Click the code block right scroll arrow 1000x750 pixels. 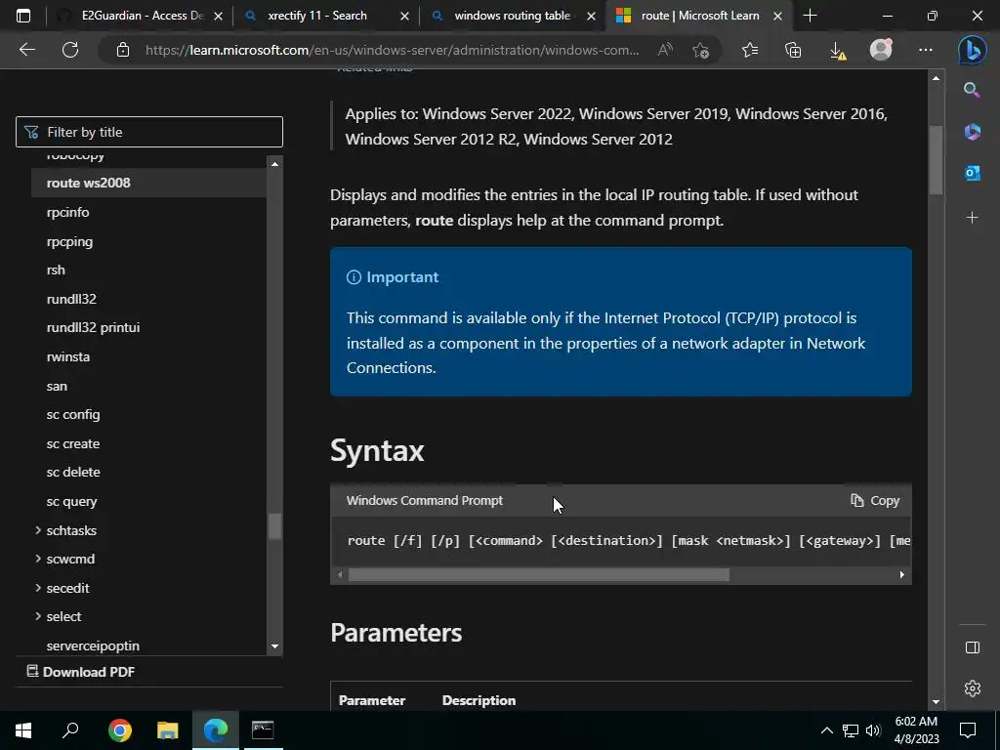click(901, 574)
